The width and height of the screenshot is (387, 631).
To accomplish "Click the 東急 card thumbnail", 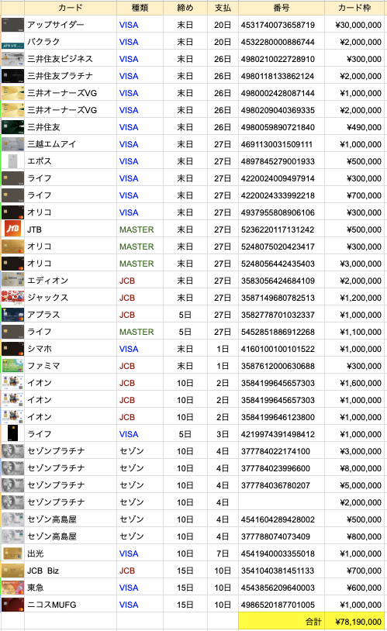I will tap(12, 588).
